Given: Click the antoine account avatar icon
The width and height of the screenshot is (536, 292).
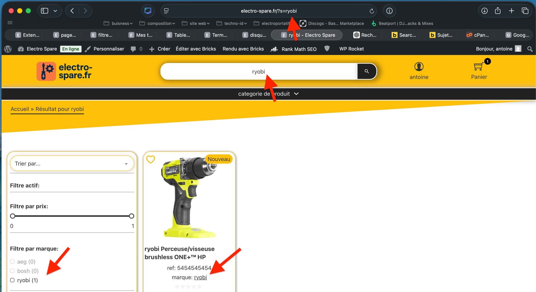Looking at the screenshot, I should tap(419, 67).
